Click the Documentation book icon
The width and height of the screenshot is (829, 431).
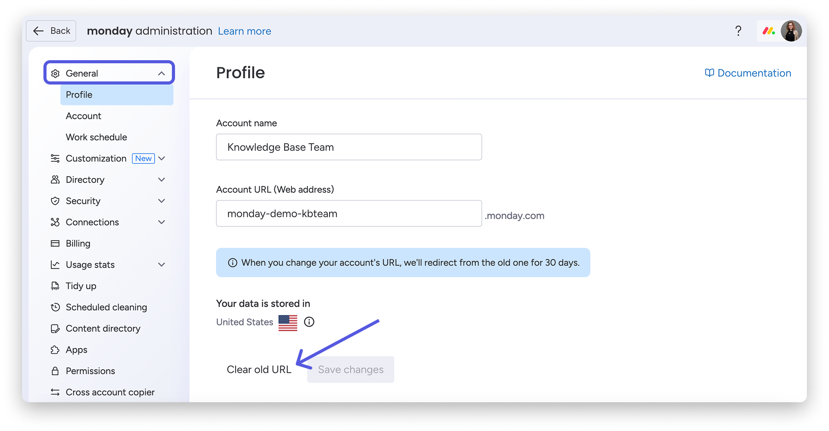pyautogui.click(x=709, y=73)
